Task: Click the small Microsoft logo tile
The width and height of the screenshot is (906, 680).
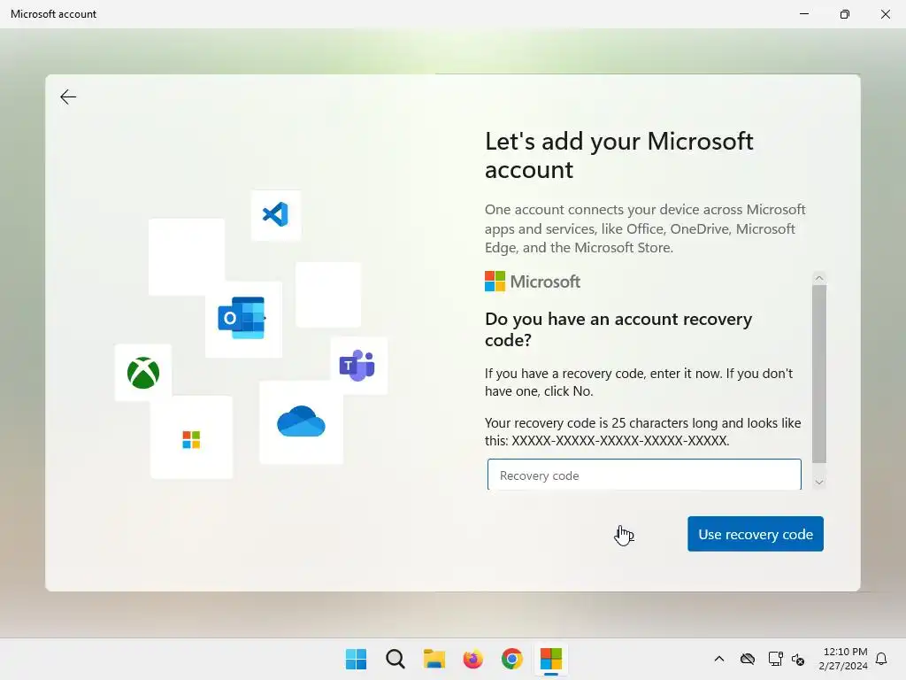Action: [x=191, y=437]
